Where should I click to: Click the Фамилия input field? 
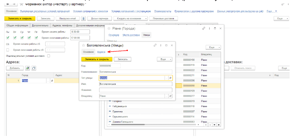point(135,90)
